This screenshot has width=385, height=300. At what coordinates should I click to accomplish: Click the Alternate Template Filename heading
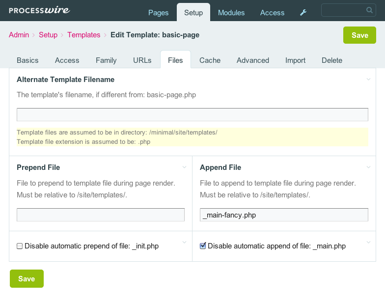tap(66, 80)
